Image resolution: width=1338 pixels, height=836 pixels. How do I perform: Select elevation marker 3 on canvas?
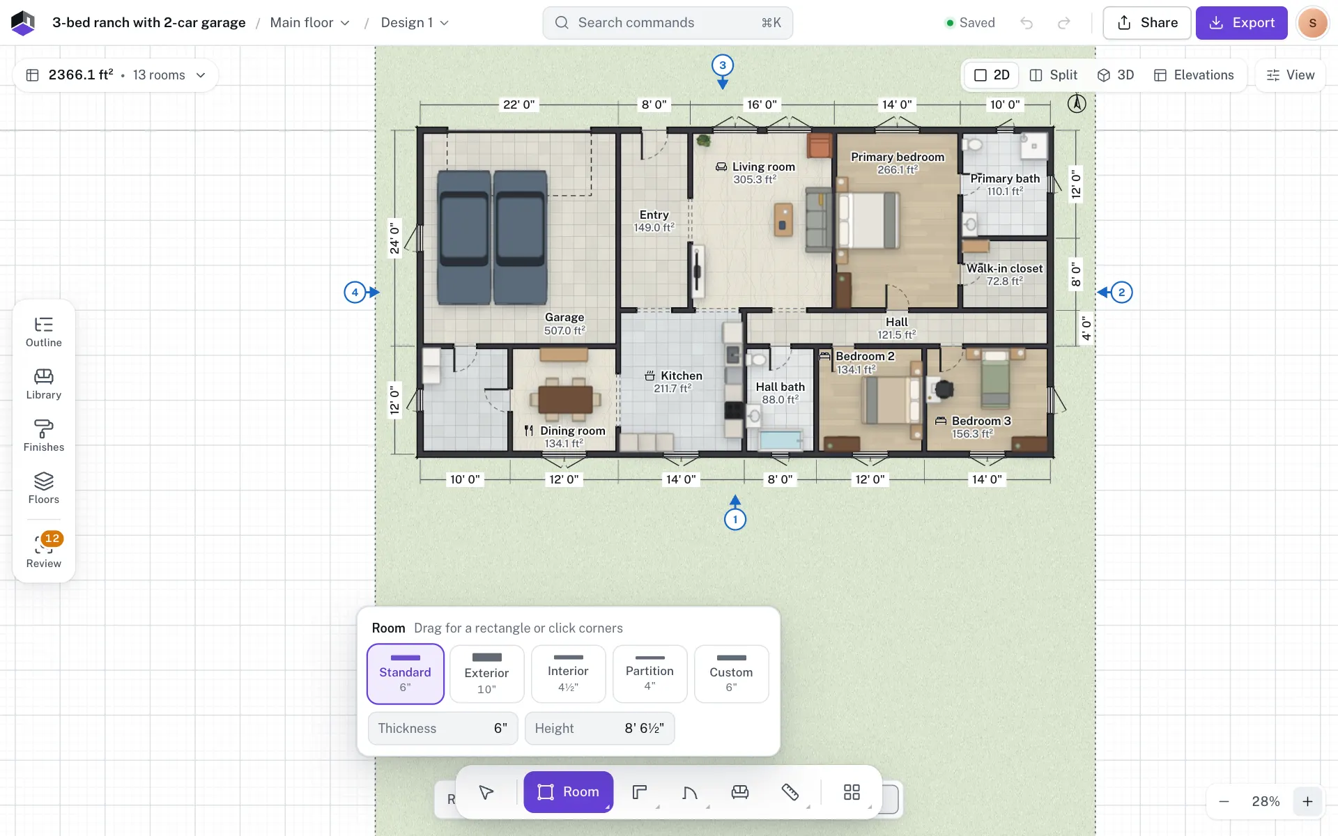coord(723,65)
